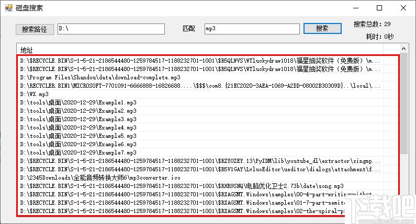Screen dimensions: 416x224
Task: Select the Example4.mp3 result row
Action: [200, 127]
